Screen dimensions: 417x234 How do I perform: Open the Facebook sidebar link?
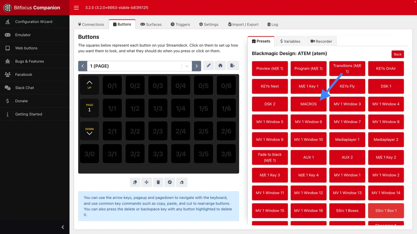tap(35, 74)
